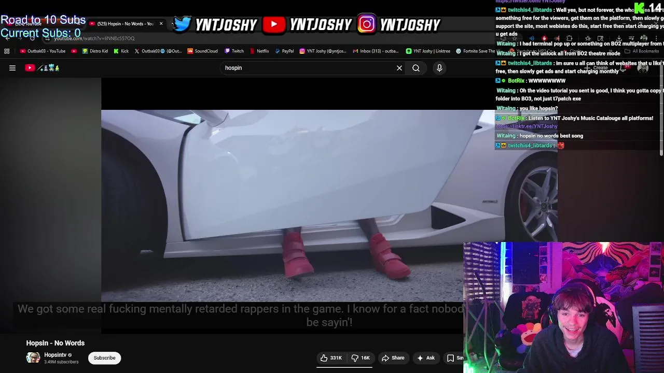Open the Fortnite Save The bookmark

click(475, 51)
